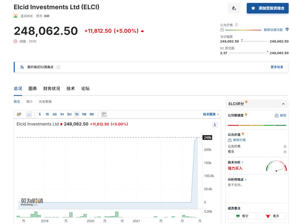This screenshot has width=290, height=224.
Task: Click Pro badge next to 公允价值
Action: (x=243, y=134)
